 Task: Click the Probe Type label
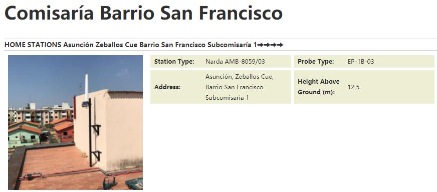coord(316,62)
